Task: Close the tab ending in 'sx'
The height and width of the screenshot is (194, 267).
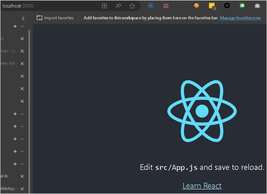Action: point(22,39)
